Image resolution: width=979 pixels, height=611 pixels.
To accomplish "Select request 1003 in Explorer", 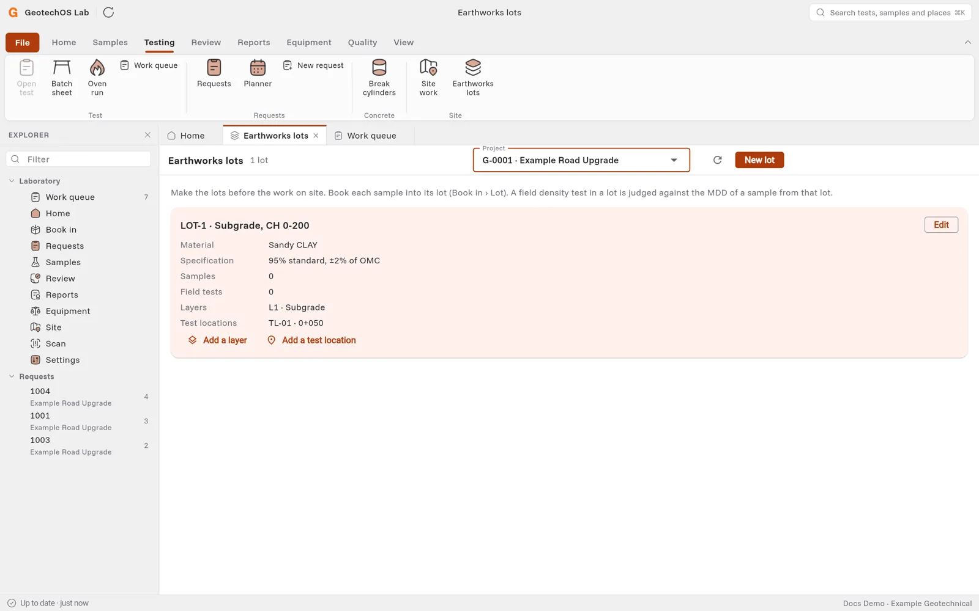I will [x=80, y=445].
